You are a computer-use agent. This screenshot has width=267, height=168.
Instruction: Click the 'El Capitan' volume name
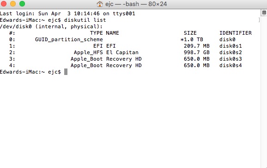pos(122,53)
